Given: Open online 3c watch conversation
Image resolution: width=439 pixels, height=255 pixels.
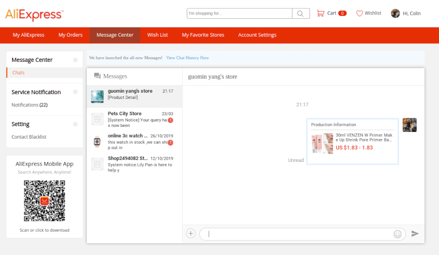Looking at the screenshot, I should coord(134,142).
